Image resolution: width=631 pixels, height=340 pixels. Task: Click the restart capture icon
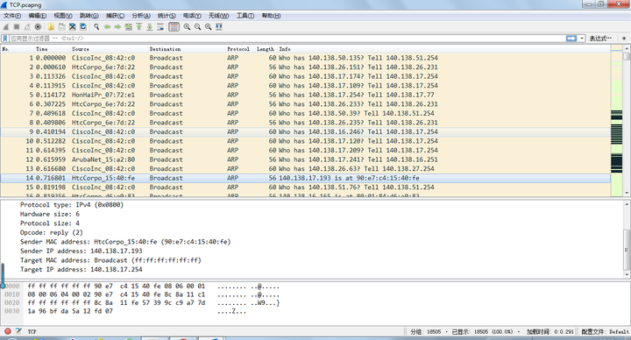coord(27,27)
